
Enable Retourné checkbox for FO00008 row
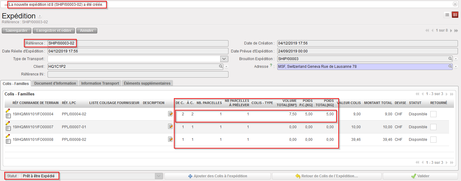point(433,140)
